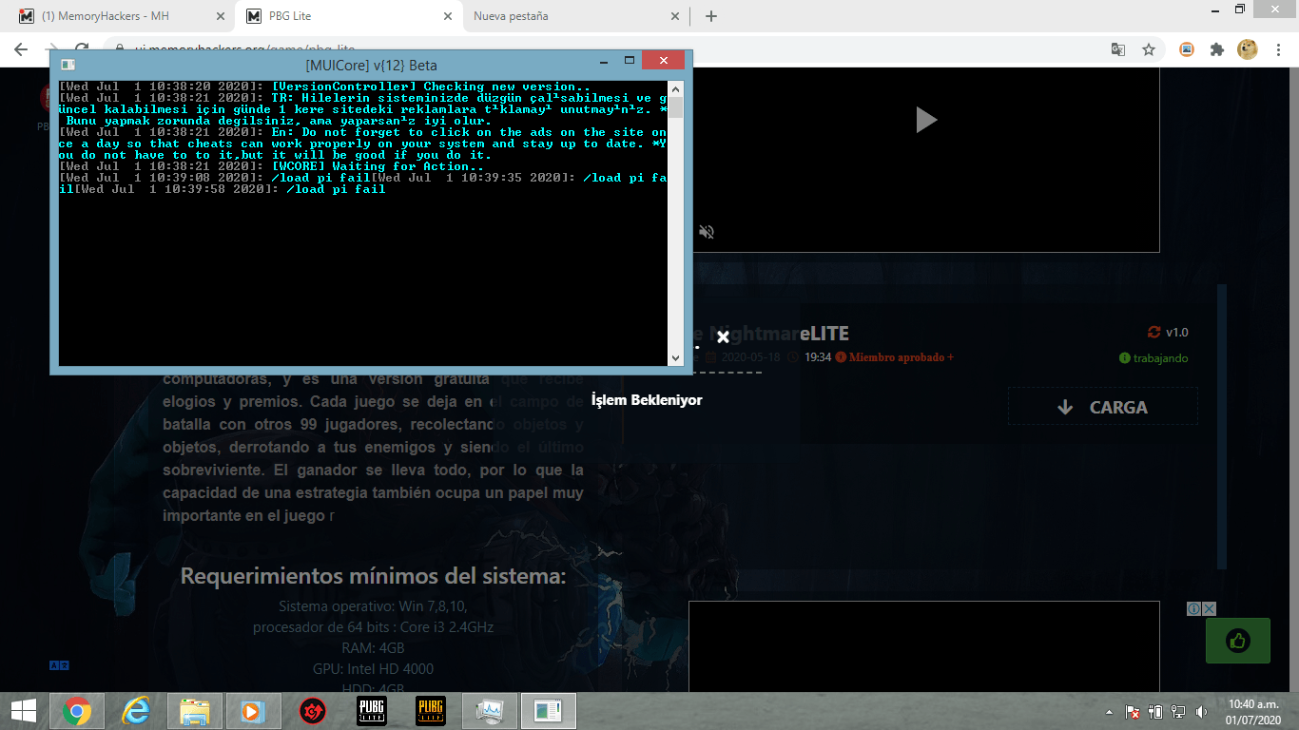Open the orange image extension icon
This screenshot has width=1299, height=730.
(x=1187, y=49)
